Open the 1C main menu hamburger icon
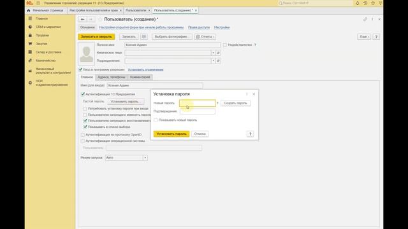Image resolution: width=408 pixels, height=229 pixels. click(38, 3)
